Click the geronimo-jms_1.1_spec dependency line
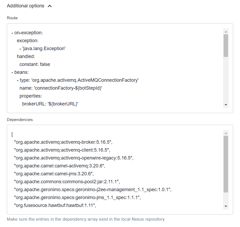This screenshot has height=227, width=240. point(77,197)
